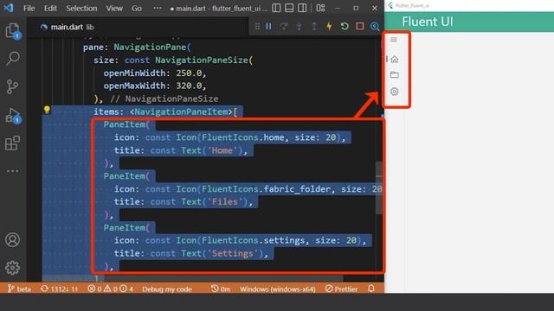554x311 pixels.
Task: Click the 'Files' title string in code
Action: pyautogui.click(x=225, y=201)
